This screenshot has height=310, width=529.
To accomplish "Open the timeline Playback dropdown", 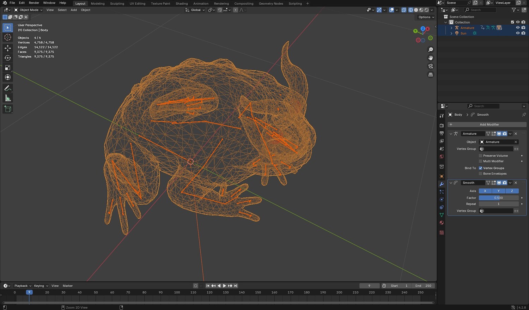I will (23, 286).
